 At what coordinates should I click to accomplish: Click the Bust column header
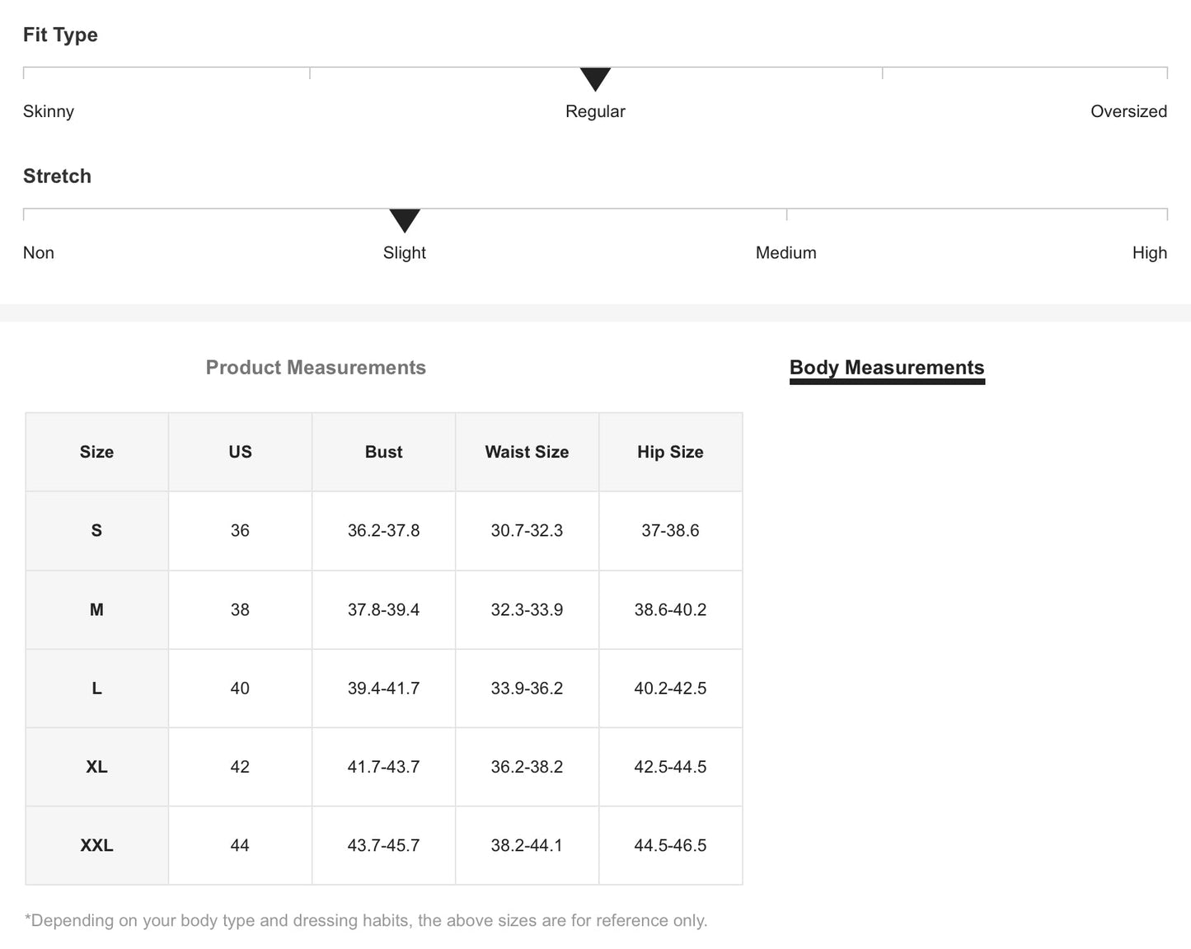[383, 452]
